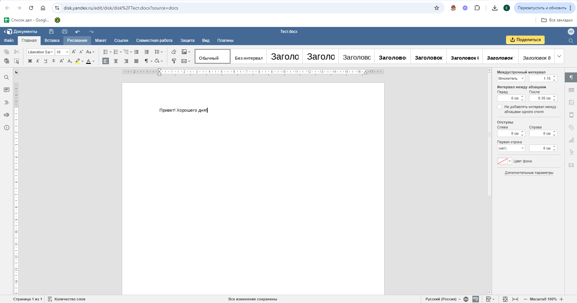
Task: Click the line spacing value field 1.15
Action: tap(541, 78)
